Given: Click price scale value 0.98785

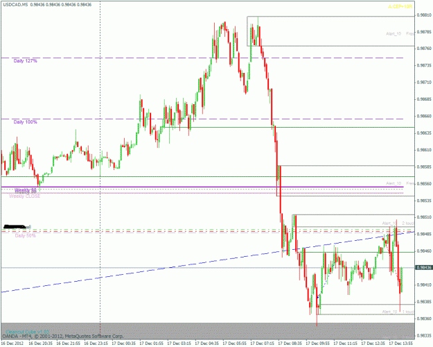Looking at the screenshot, I should pos(424,32).
